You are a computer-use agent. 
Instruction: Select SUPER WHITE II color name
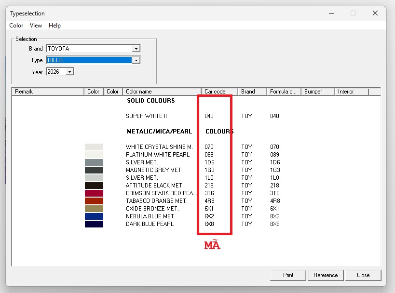point(146,116)
